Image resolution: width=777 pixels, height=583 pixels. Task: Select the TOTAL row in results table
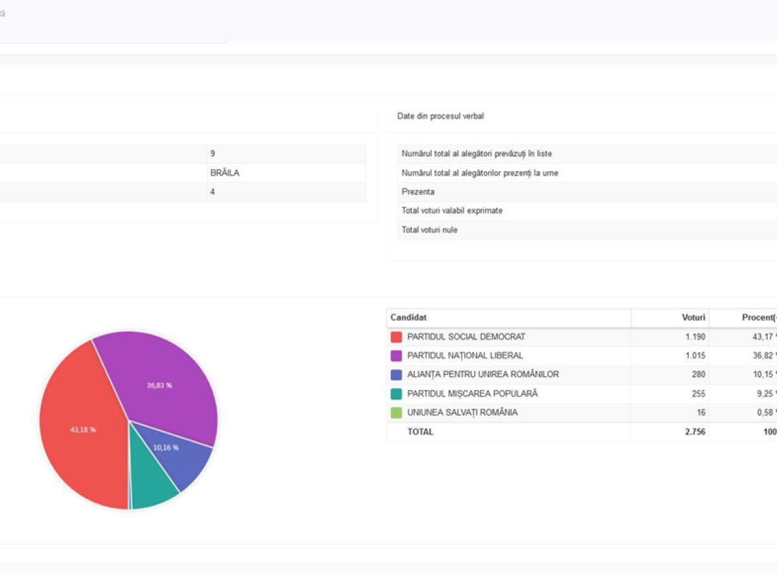420,431
